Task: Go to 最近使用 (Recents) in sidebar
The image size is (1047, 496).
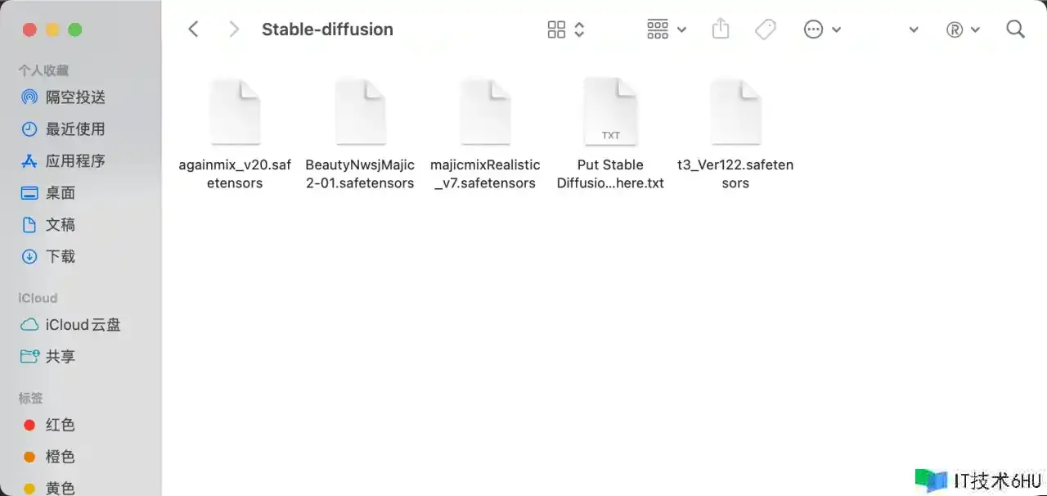Action: [75, 129]
